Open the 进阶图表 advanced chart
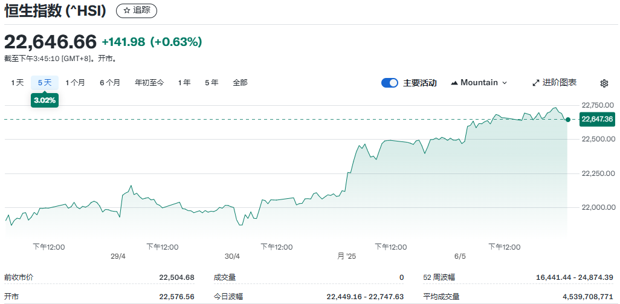The image size is (620, 304). 554,83
